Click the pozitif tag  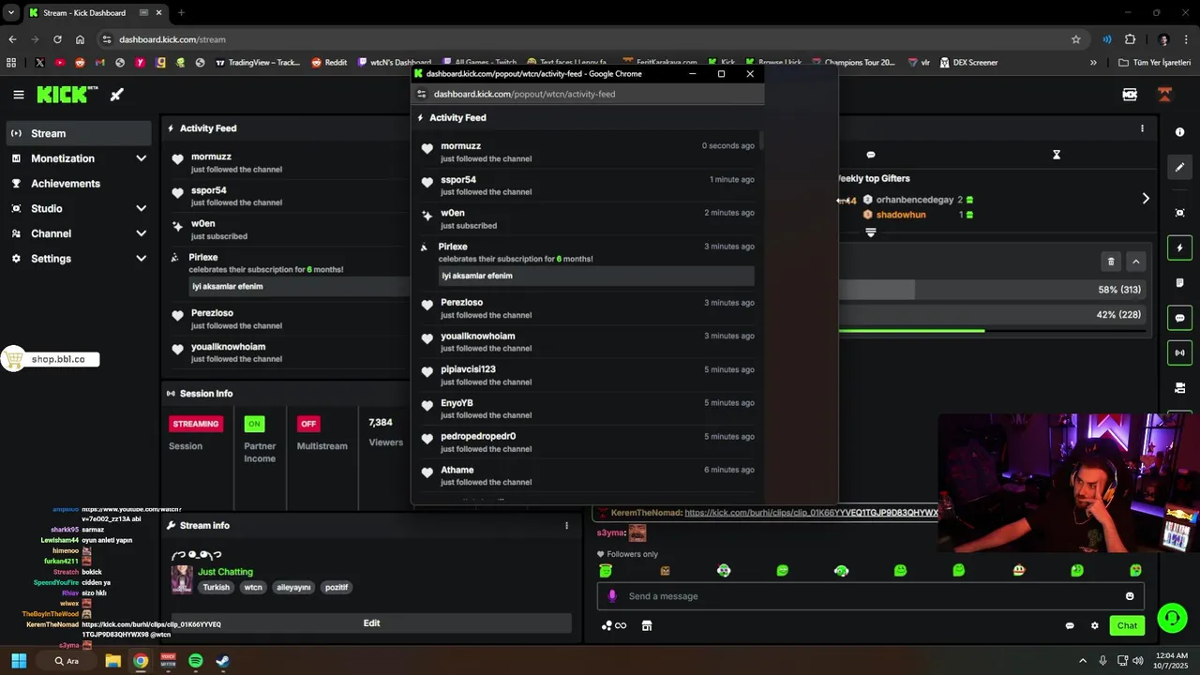pos(336,588)
